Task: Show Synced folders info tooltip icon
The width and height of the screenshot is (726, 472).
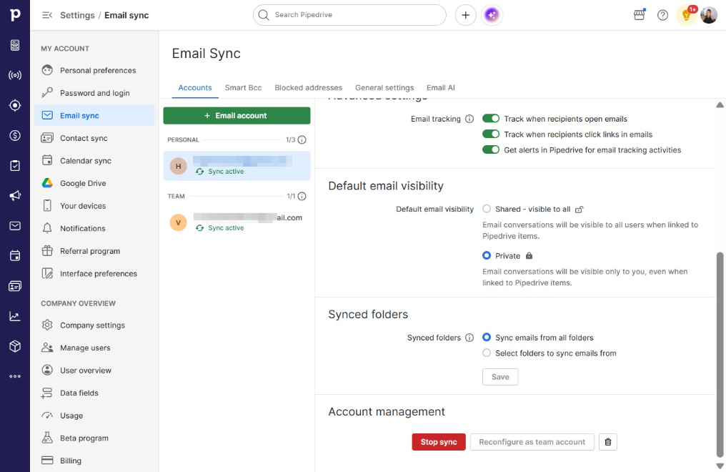Action: click(469, 338)
